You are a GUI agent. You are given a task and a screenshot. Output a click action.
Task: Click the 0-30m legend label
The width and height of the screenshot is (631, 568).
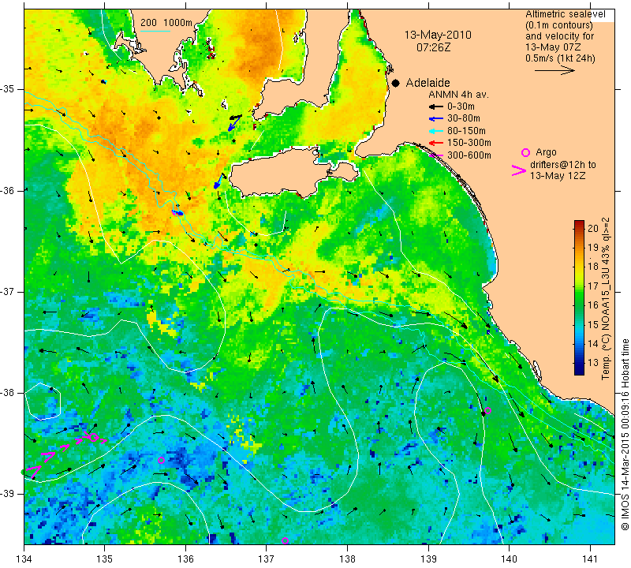(461, 106)
